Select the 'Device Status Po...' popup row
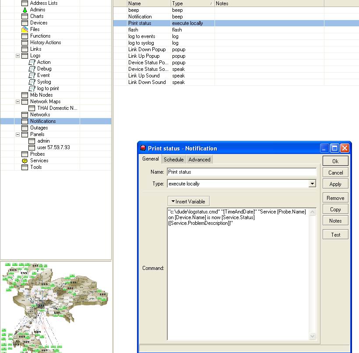Viewport: 359px width, 353px height. [236, 63]
